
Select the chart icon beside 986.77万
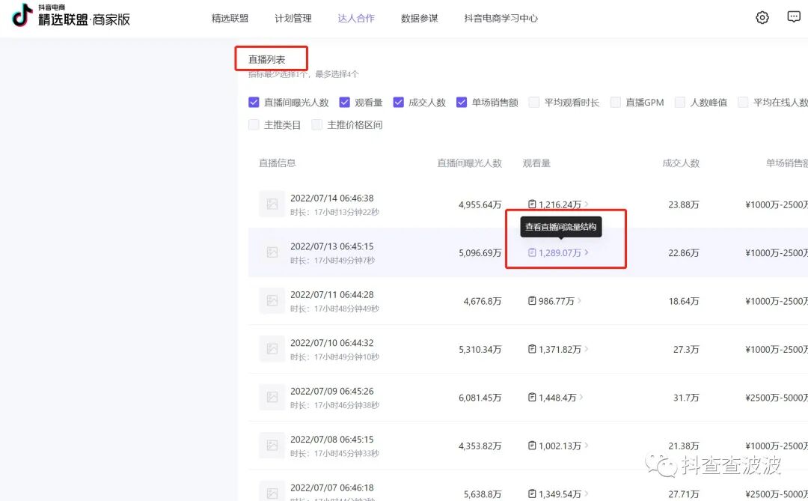click(531, 301)
